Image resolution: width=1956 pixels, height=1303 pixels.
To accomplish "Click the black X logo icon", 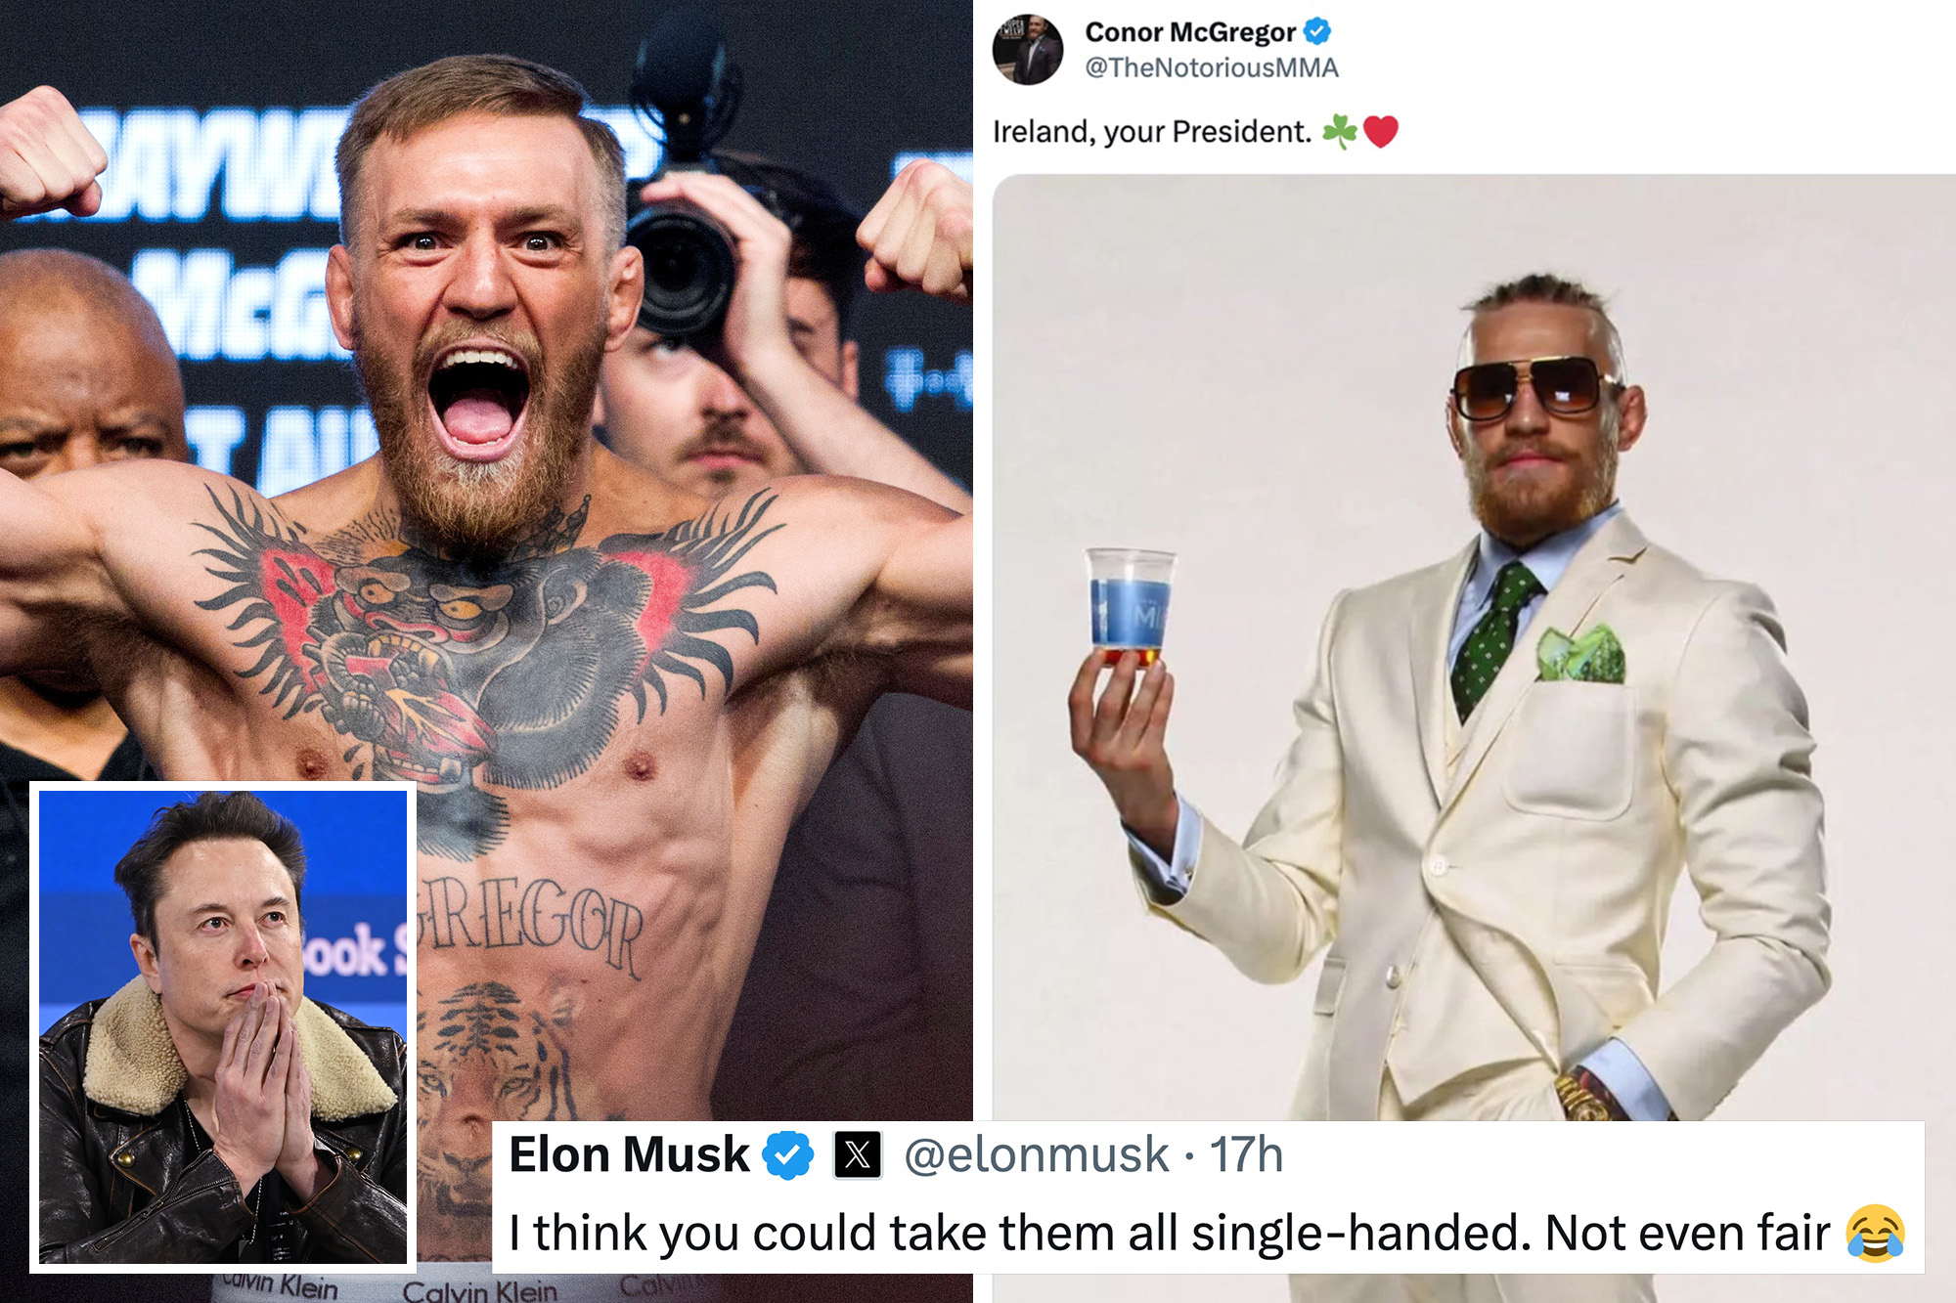I will 858,1155.
